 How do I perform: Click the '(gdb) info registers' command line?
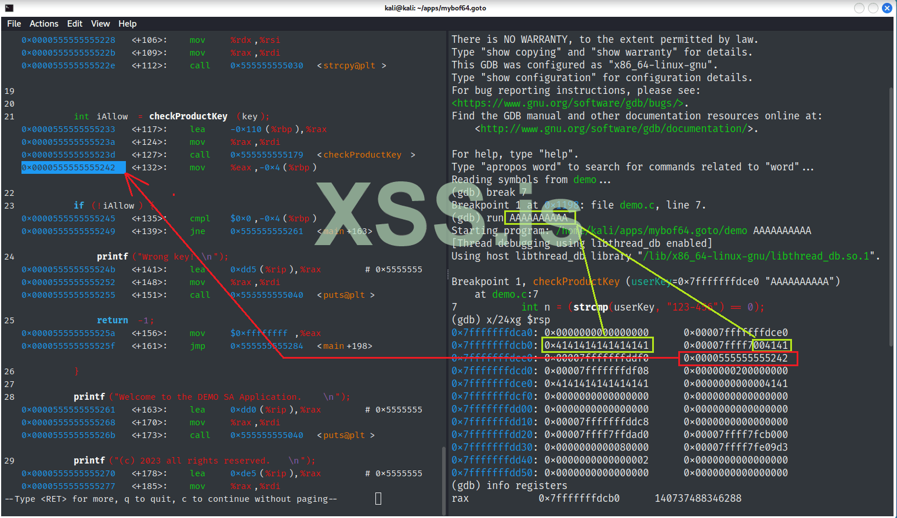[509, 486]
